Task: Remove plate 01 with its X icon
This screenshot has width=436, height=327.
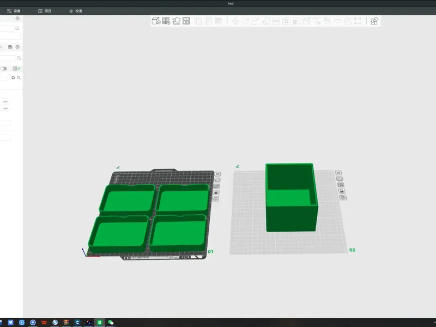Action: tap(217, 174)
